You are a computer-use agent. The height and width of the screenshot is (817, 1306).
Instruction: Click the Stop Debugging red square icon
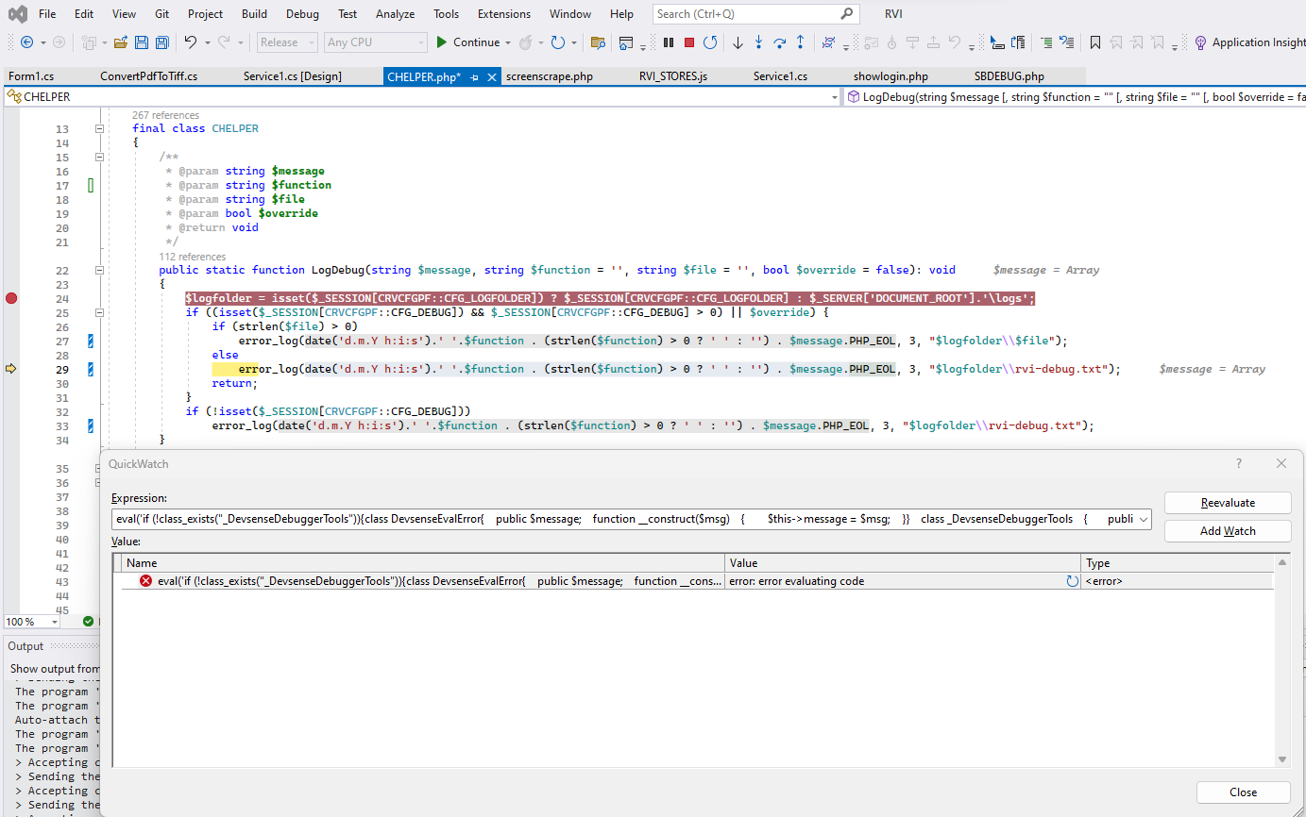point(689,42)
